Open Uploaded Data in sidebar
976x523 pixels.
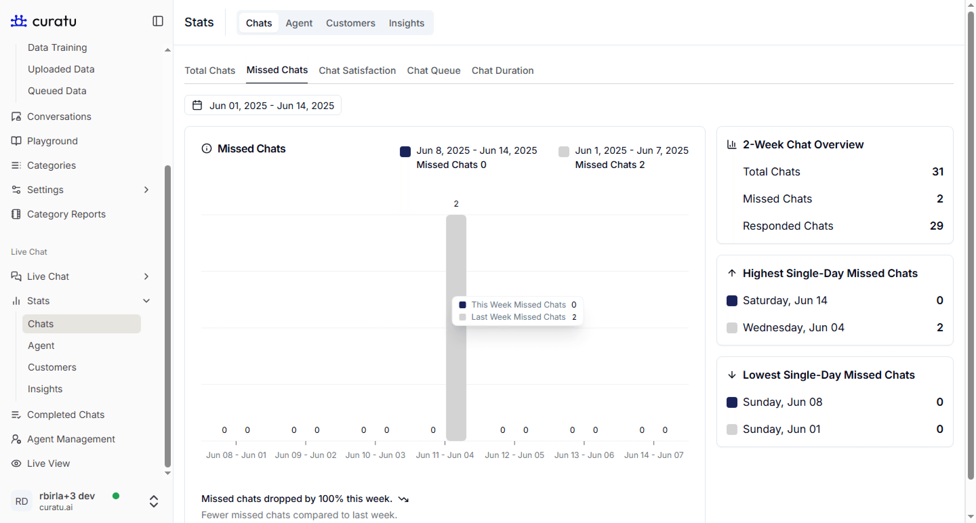pos(61,69)
